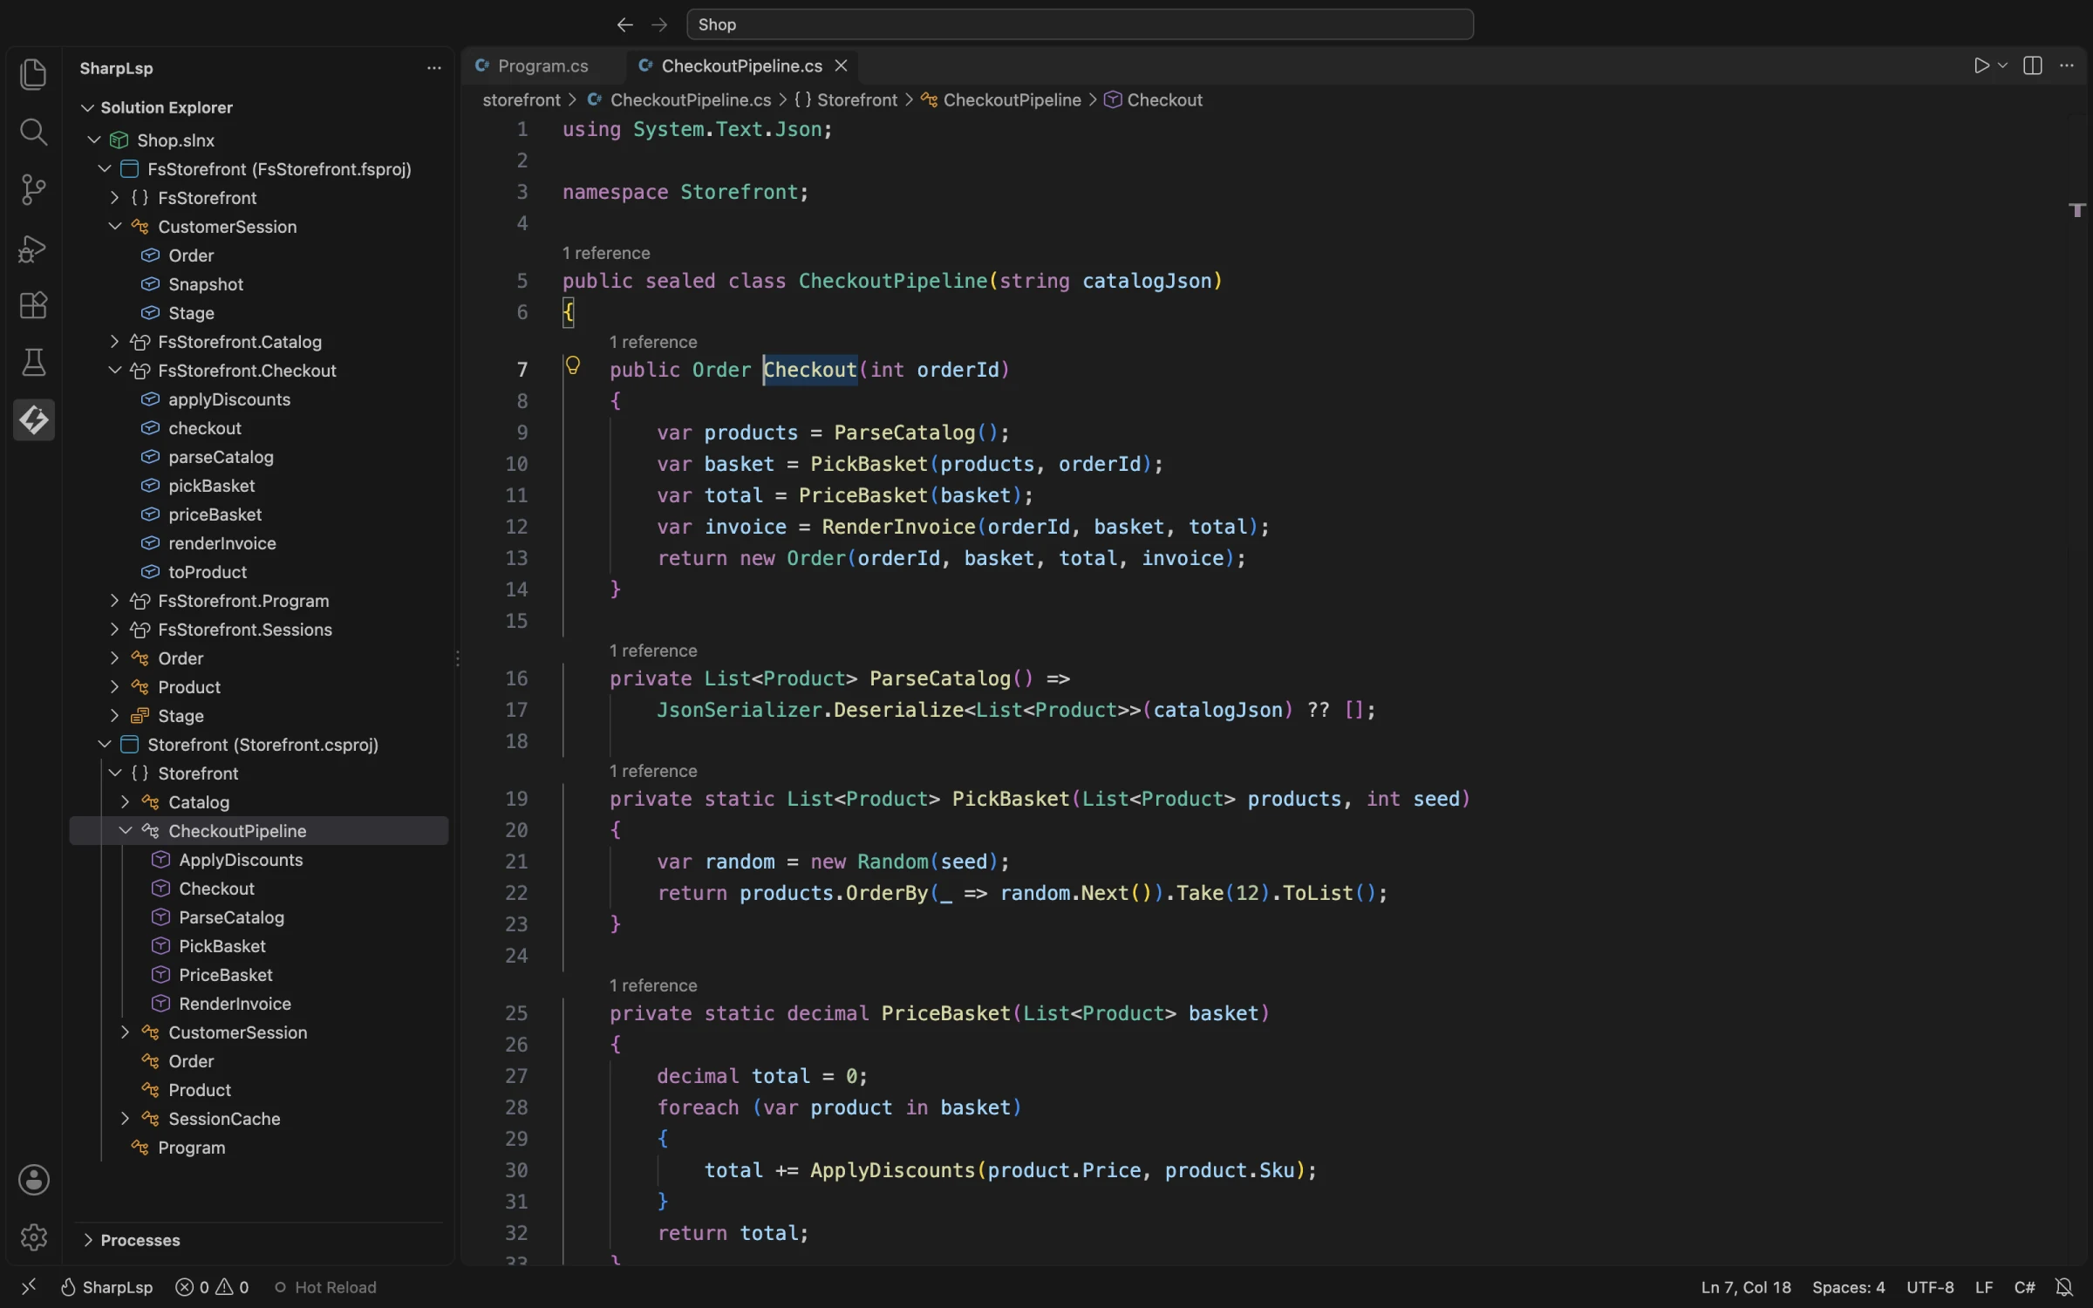This screenshot has width=2093, height=1308.
Task: Open the Testing flask icon
Action: pyautogui.click(x=33, y=363)
